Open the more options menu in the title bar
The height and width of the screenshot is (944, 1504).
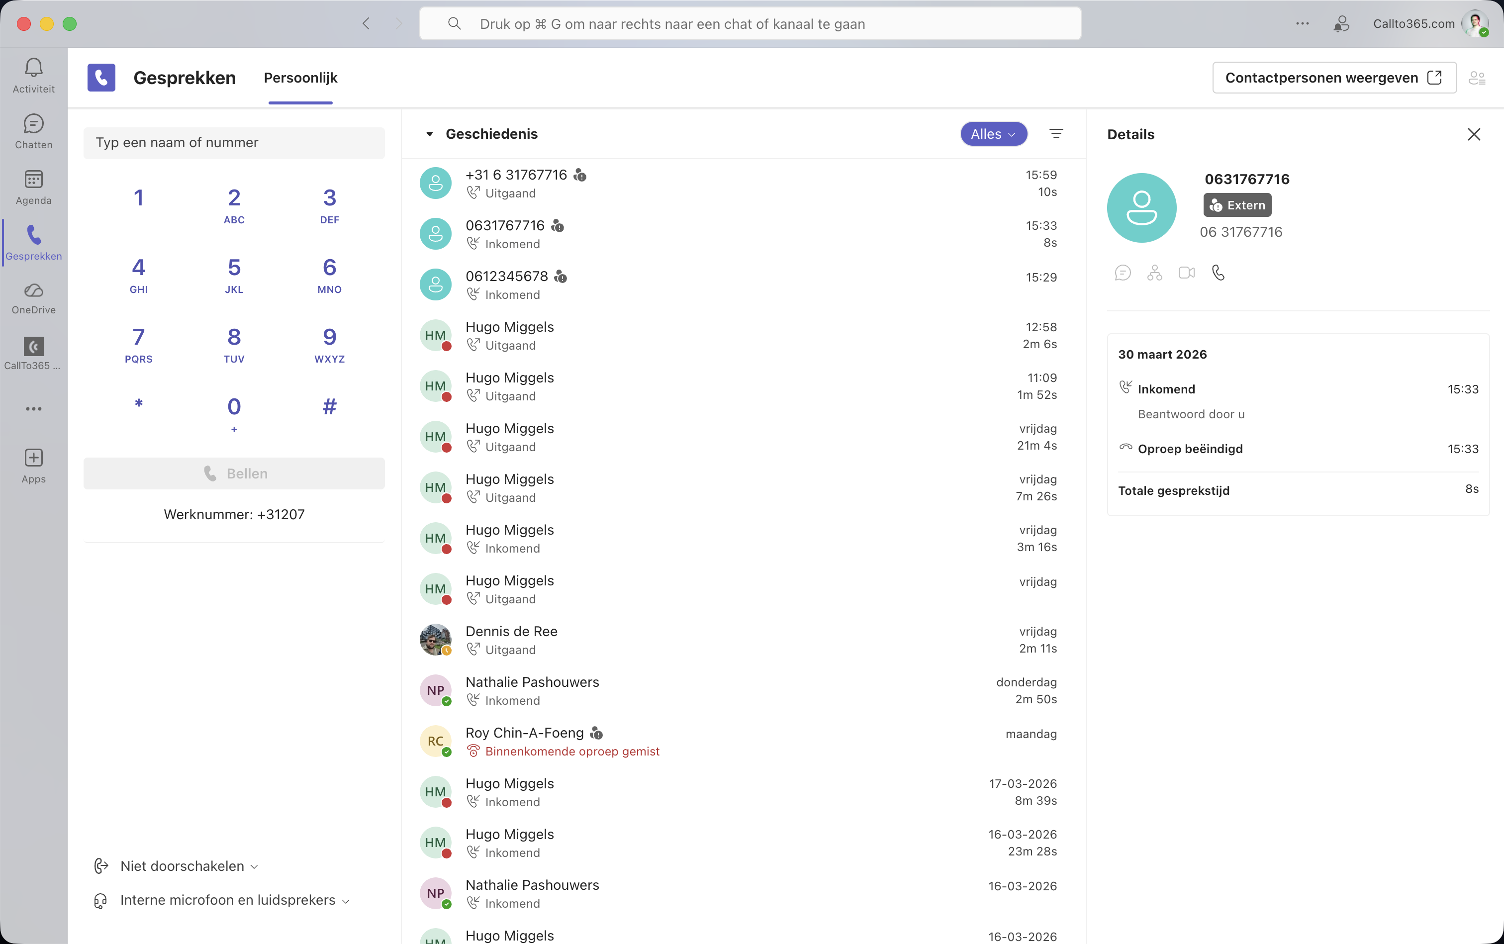(1302, 24)
